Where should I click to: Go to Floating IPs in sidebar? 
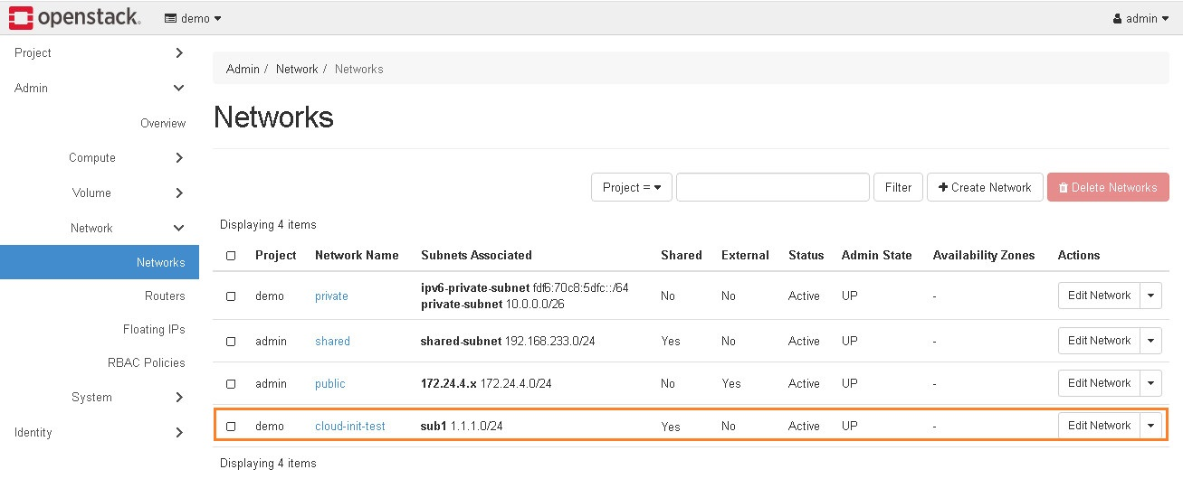coord(154,330)
